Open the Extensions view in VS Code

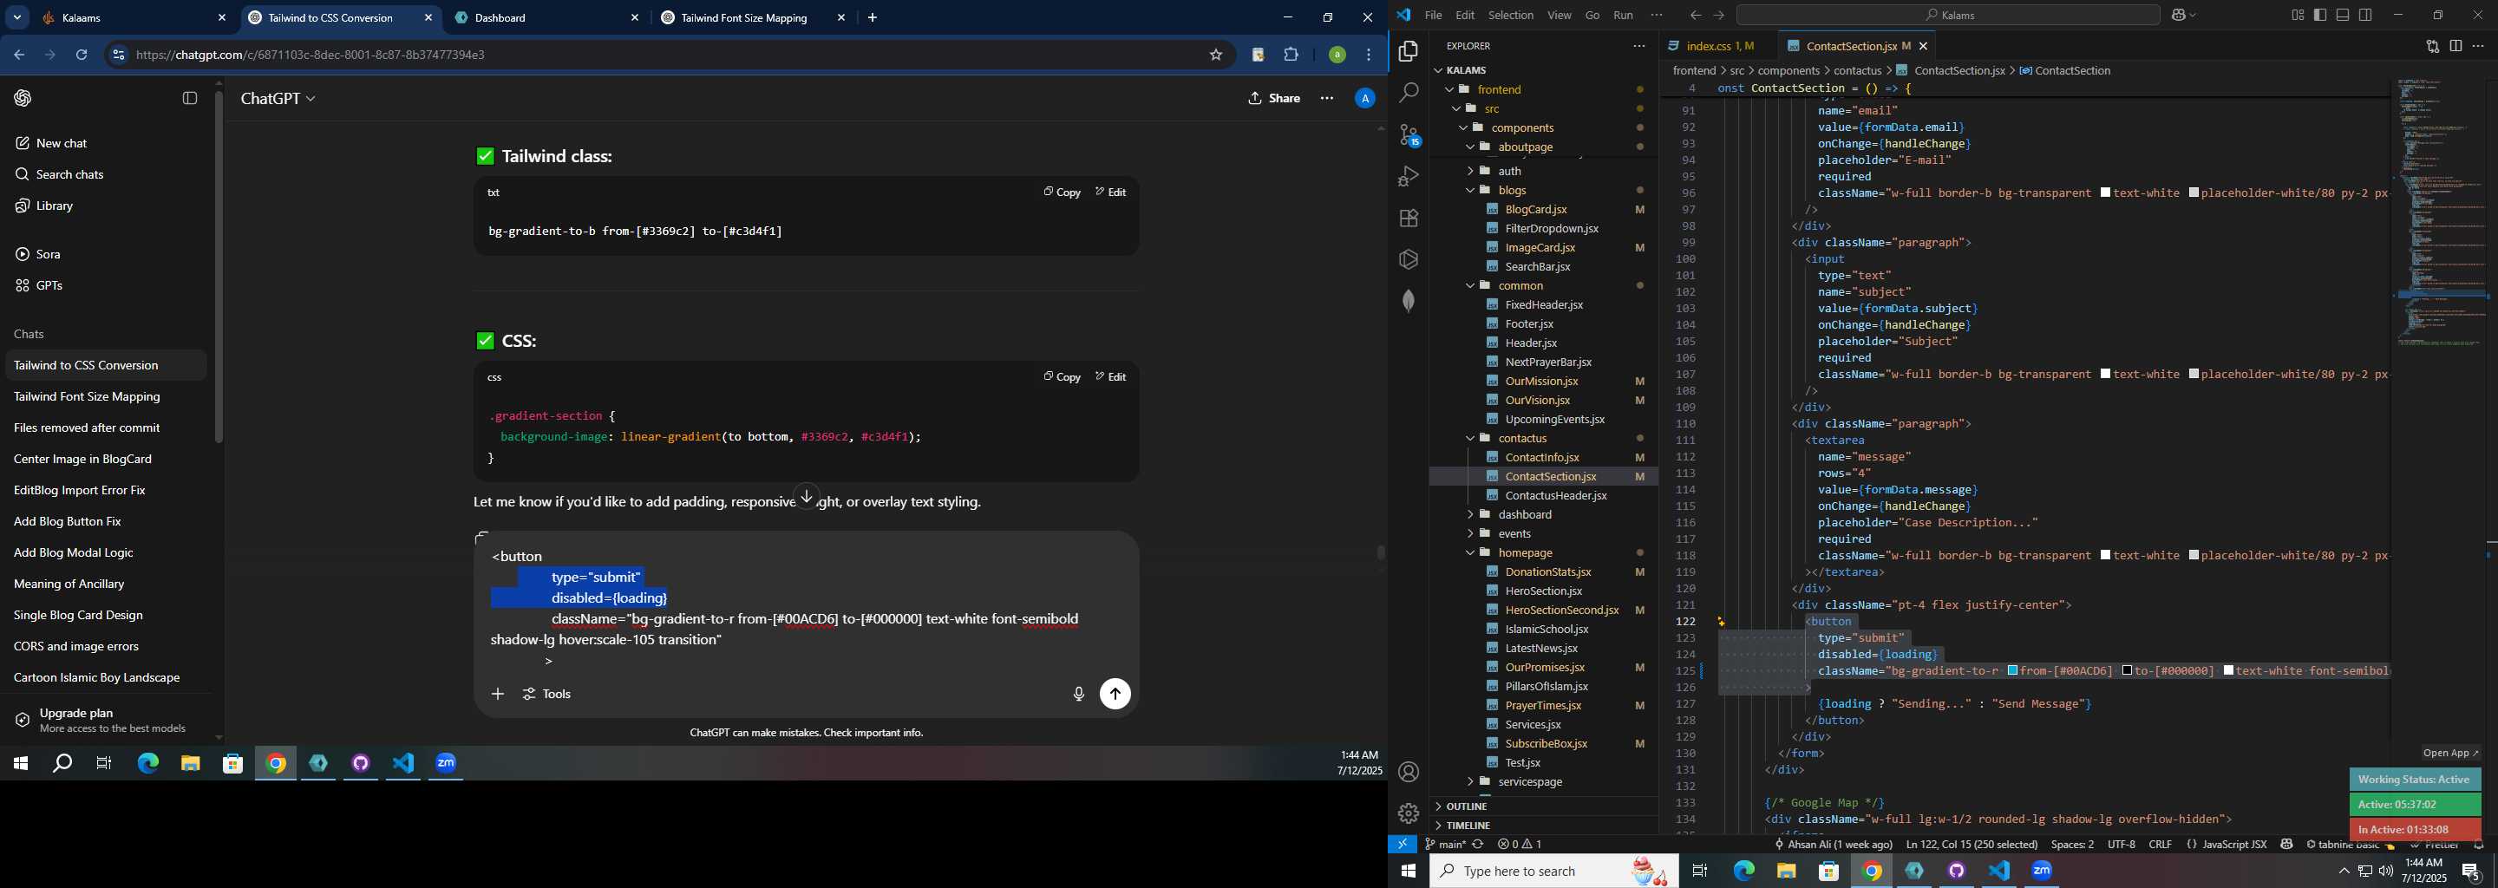[x=1408, y=219]
